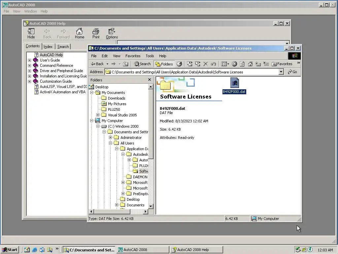Click the Refresh icon in Explorer toolbar

242,64
